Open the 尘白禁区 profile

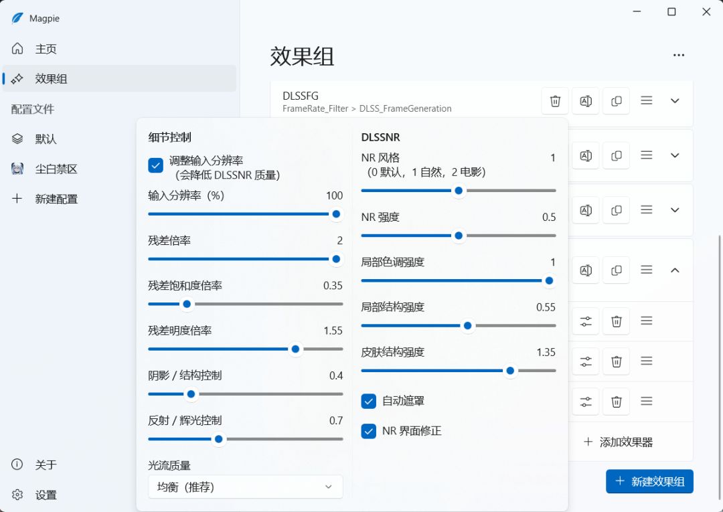click(119, 169)
